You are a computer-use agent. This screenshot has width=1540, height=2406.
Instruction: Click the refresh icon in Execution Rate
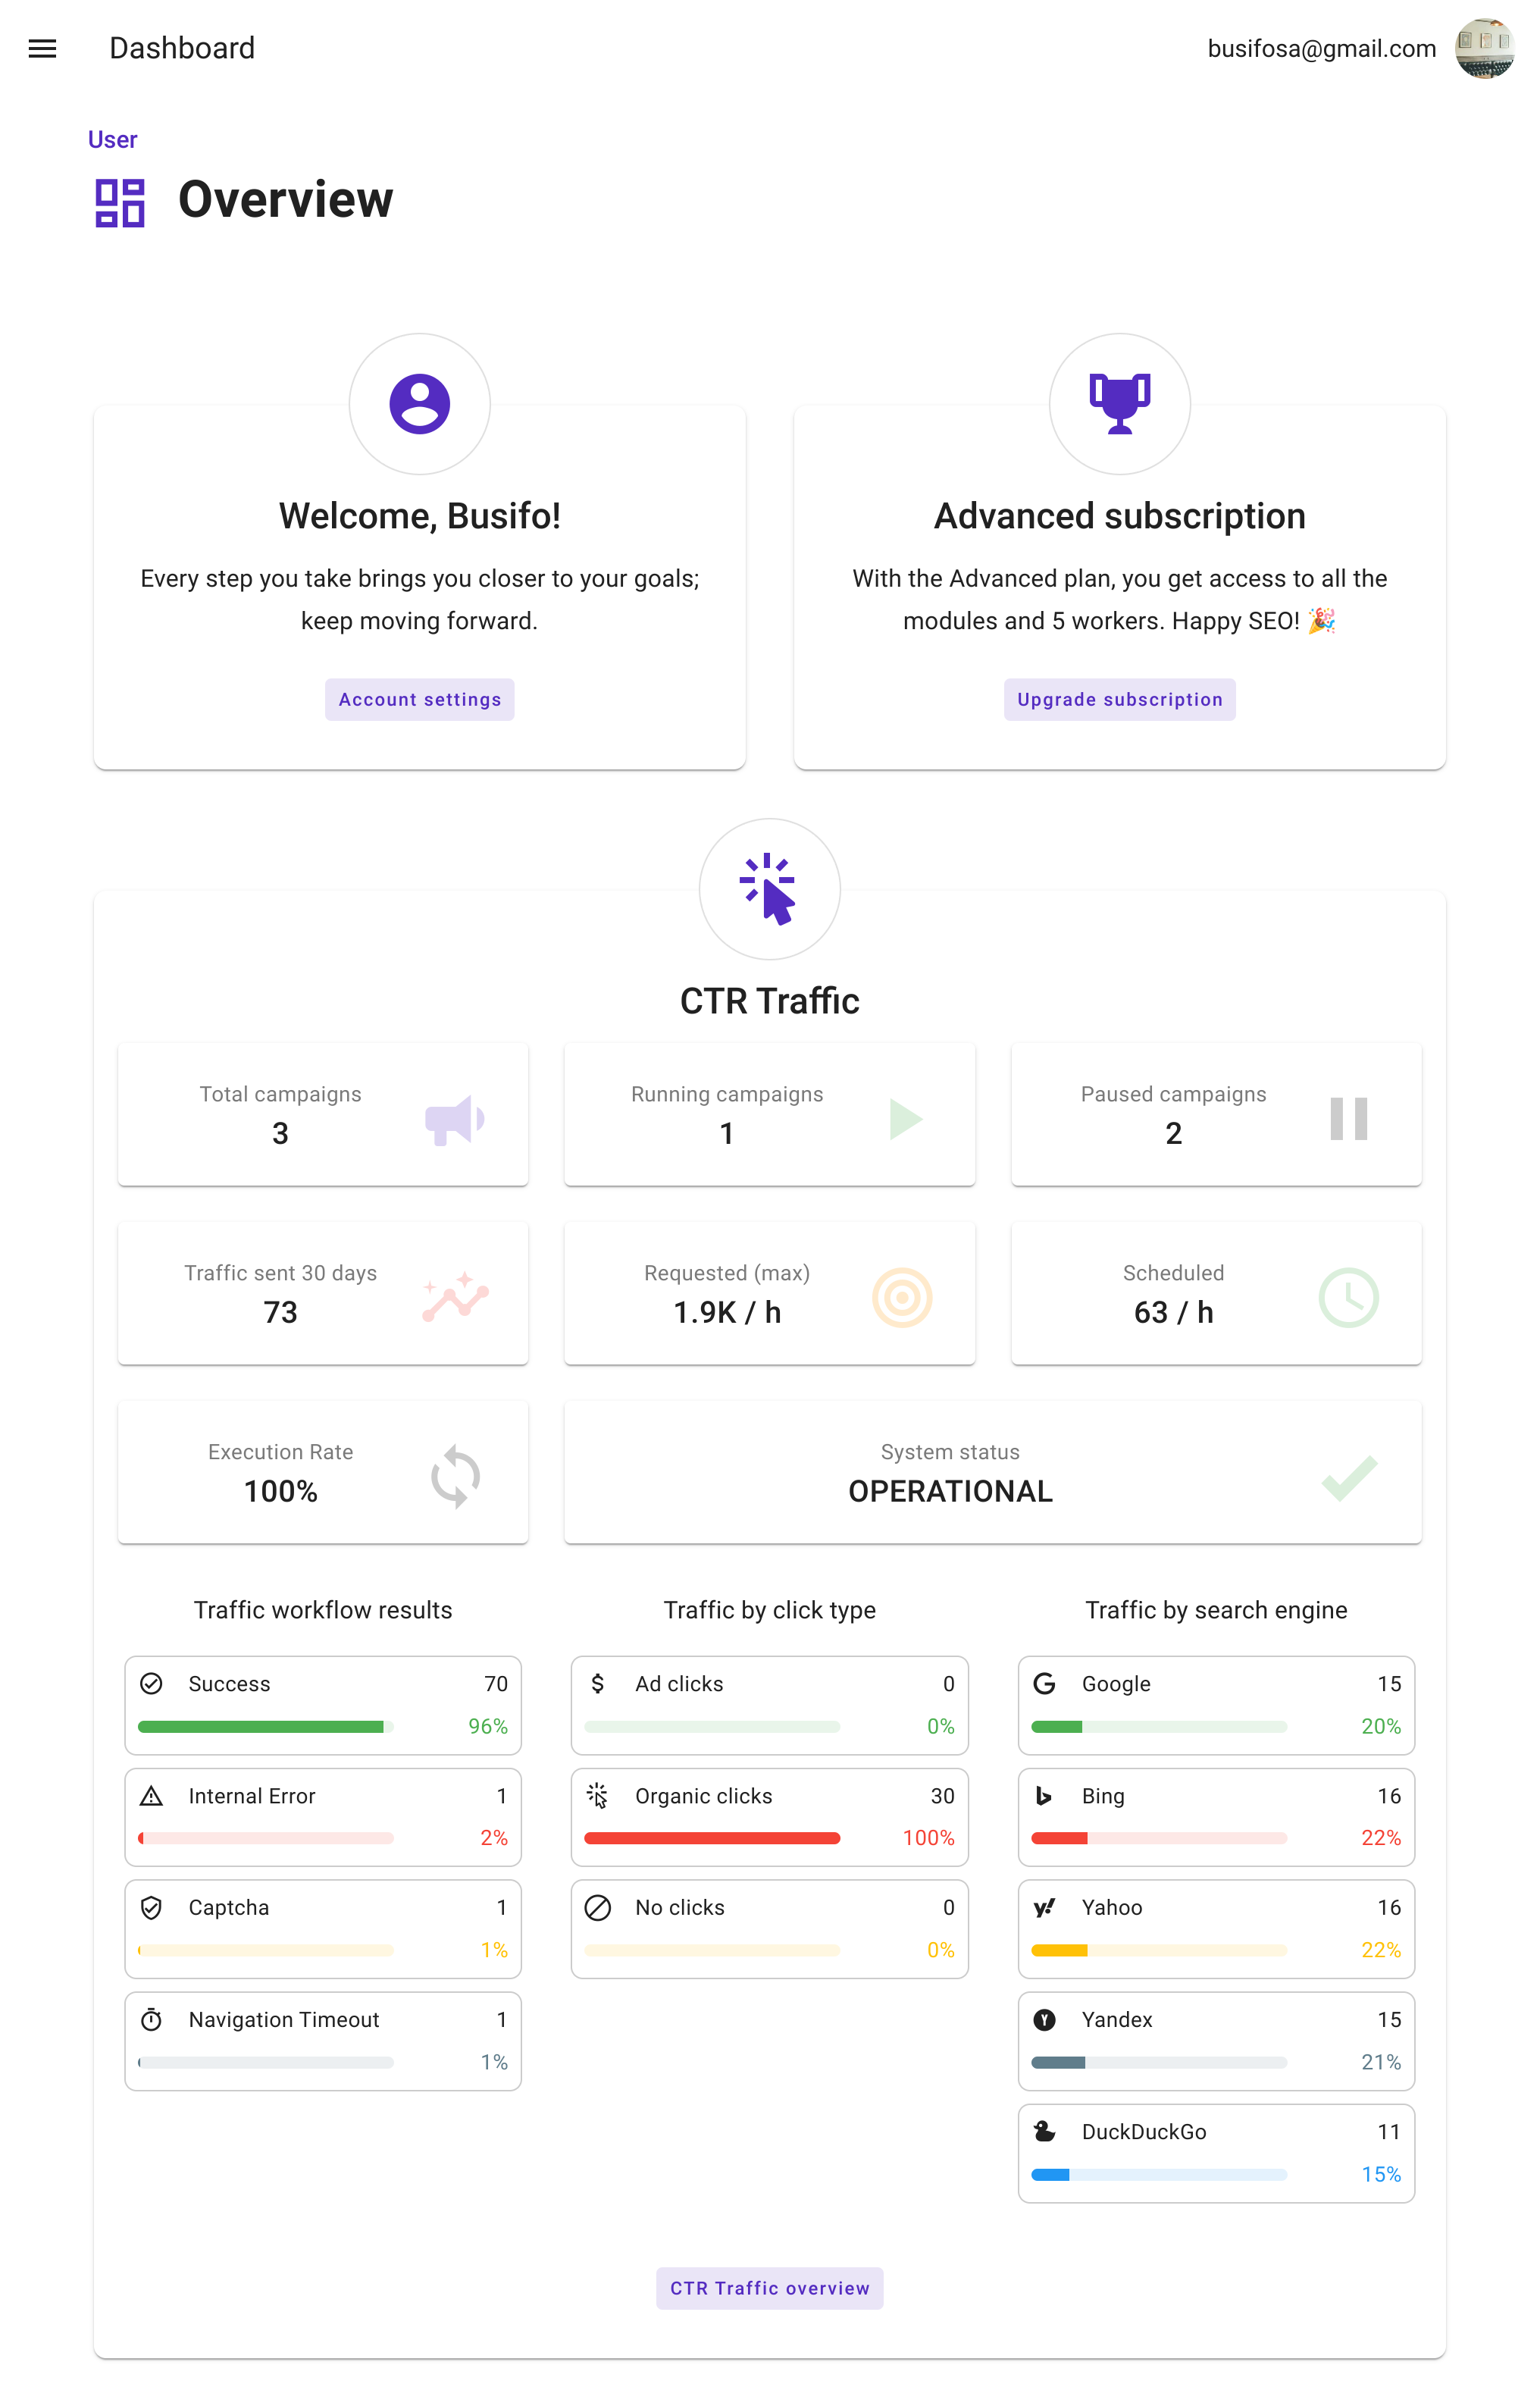point(455,1476)
